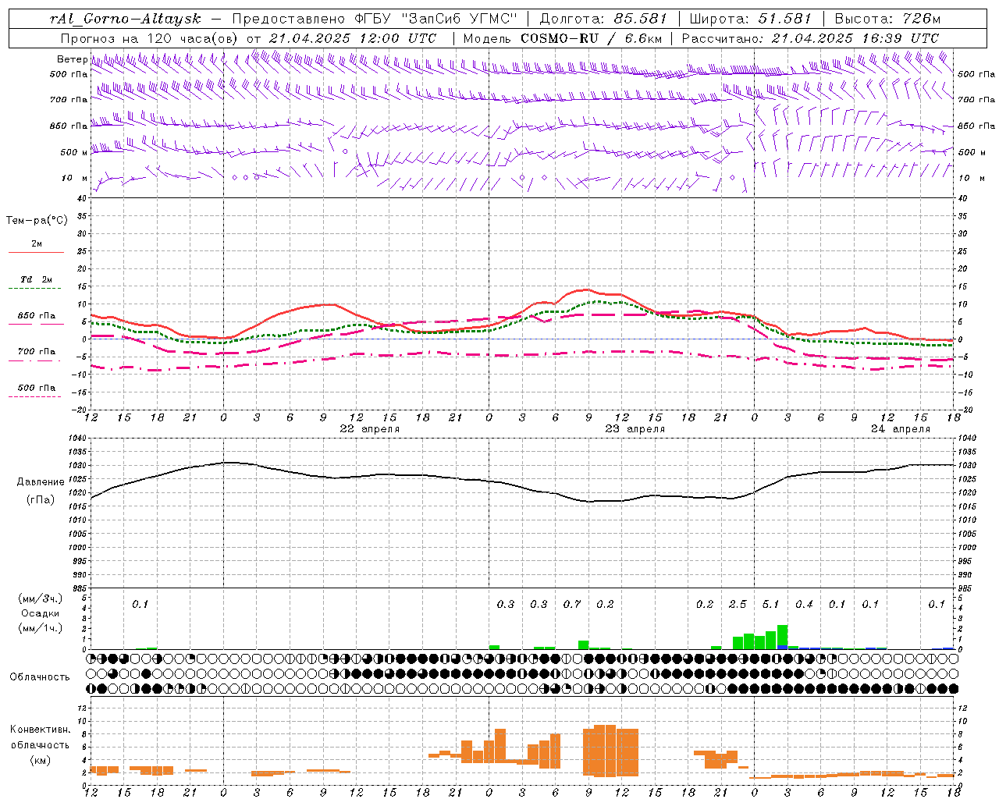This screenshot has width=999, height=799.
Task: Click the 24 апреля date label
Action: tap(901, 429)
